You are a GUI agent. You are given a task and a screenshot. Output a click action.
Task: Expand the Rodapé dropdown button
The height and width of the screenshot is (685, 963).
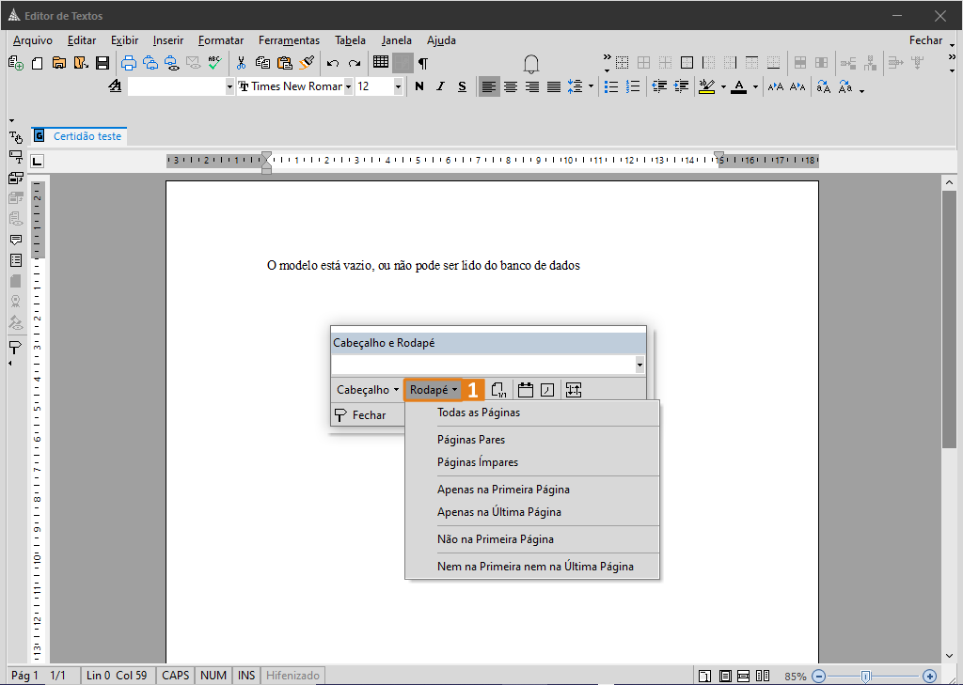click(433, 390)
